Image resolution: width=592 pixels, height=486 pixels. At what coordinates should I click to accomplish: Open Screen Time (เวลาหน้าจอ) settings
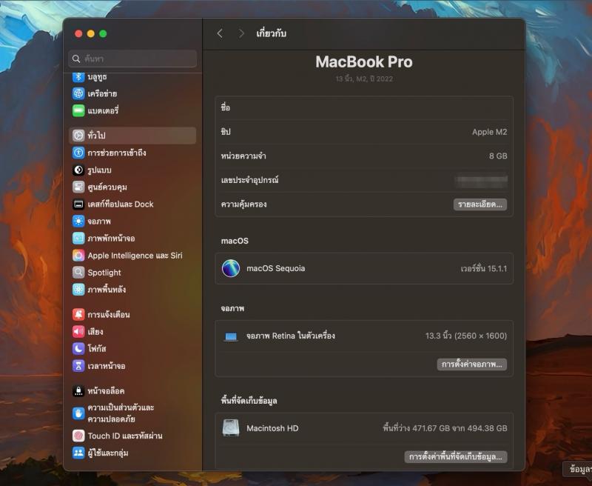coord(133,366)
